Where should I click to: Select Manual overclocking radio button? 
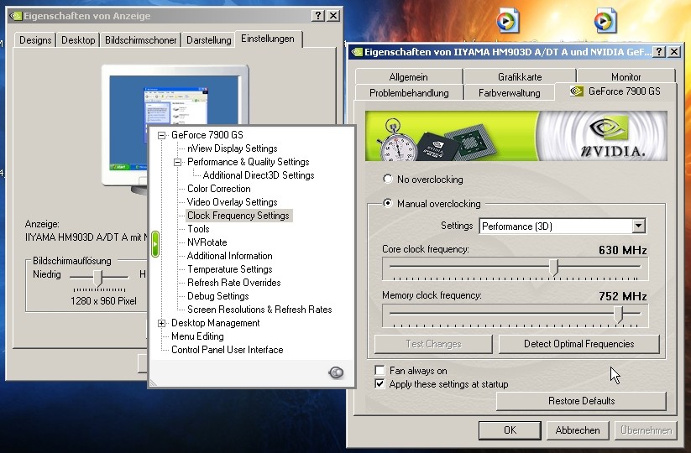pos(387,203)
